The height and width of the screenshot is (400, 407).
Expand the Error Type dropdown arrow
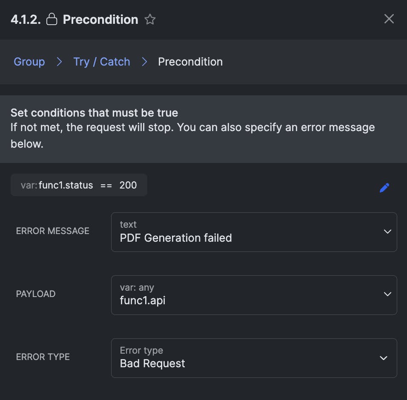point(384,358)
